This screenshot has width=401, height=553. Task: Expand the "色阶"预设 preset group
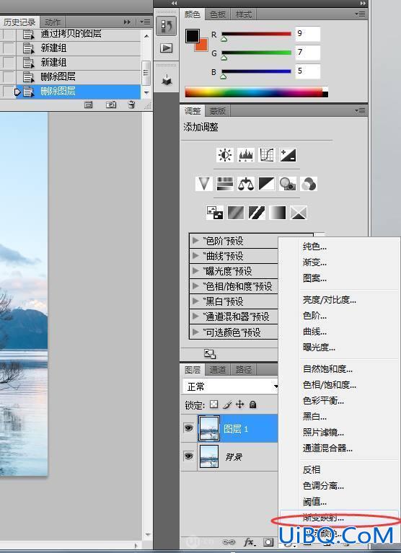click(195, 241)
